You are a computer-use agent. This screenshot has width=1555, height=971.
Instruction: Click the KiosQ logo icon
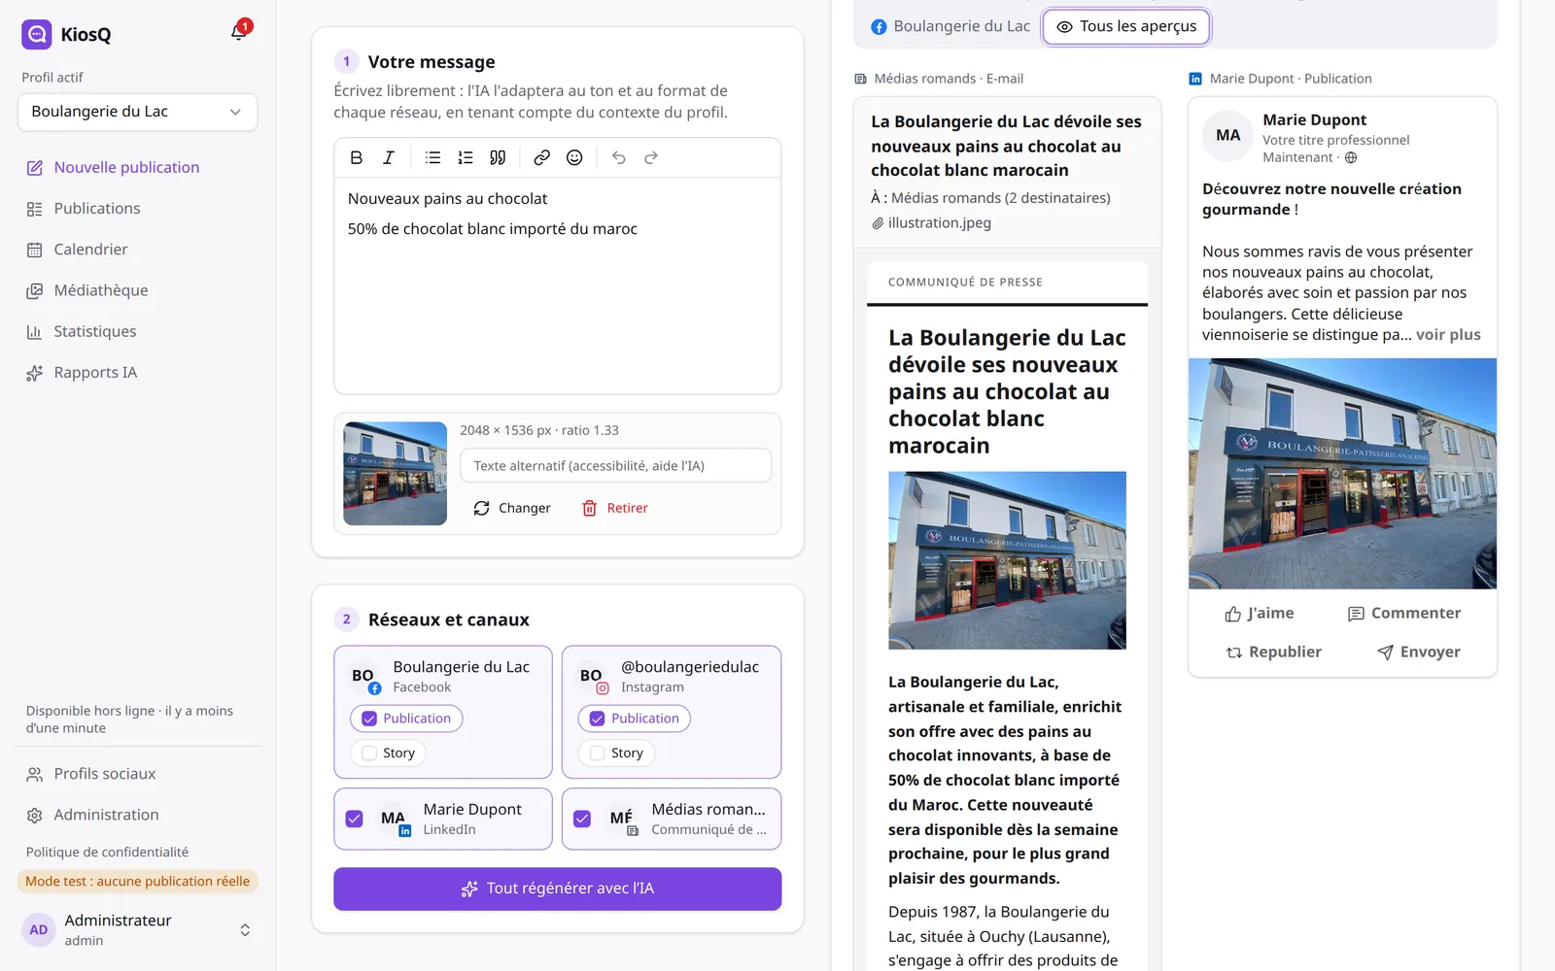(x=36, y=34)
